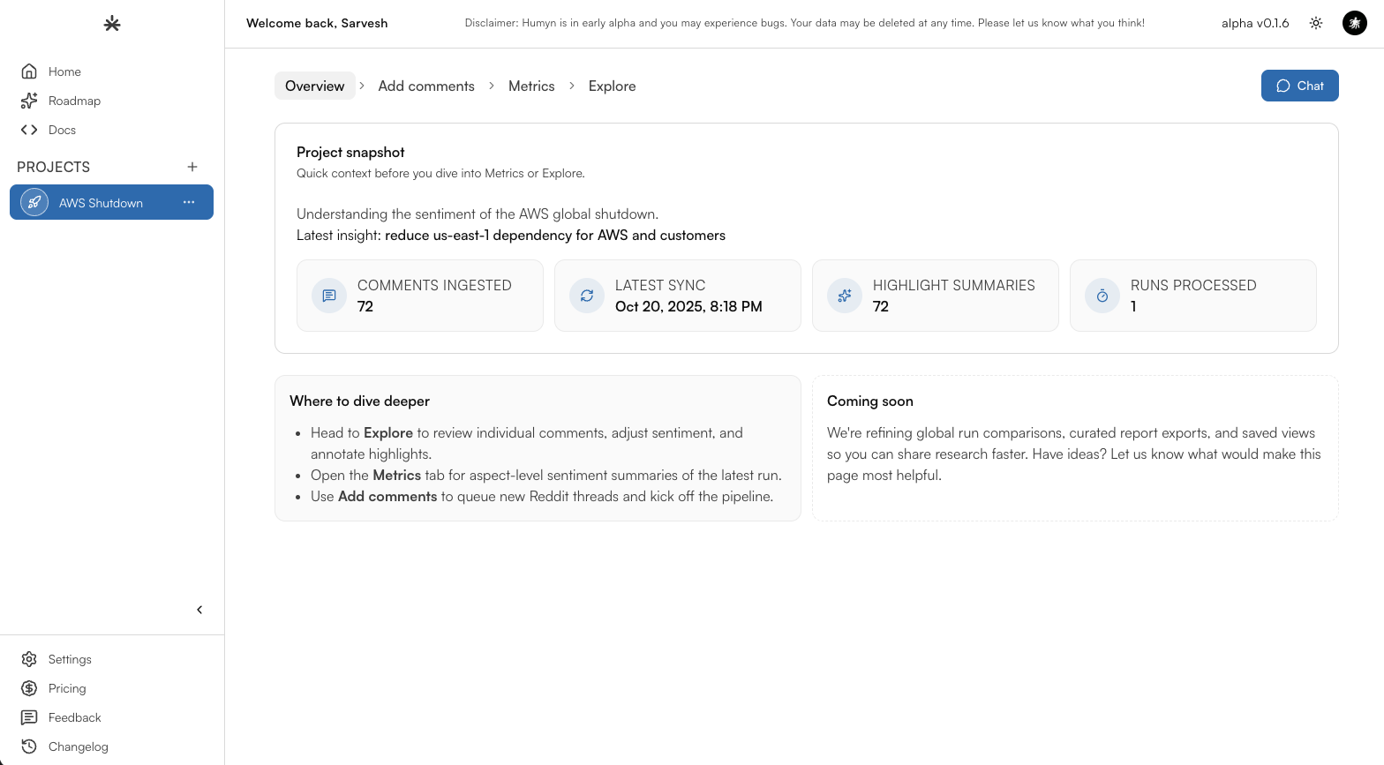Click the Latest Sync refresh icon

(x=587, y=296)
